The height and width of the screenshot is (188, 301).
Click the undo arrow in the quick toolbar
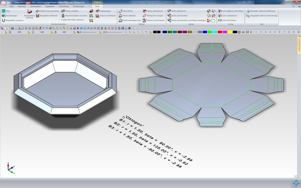tap(43, 28)
